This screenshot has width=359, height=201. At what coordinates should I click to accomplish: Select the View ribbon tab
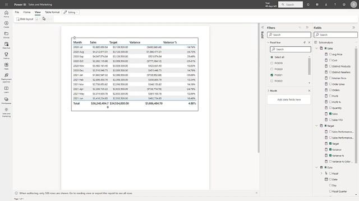[x=38, y=12]
